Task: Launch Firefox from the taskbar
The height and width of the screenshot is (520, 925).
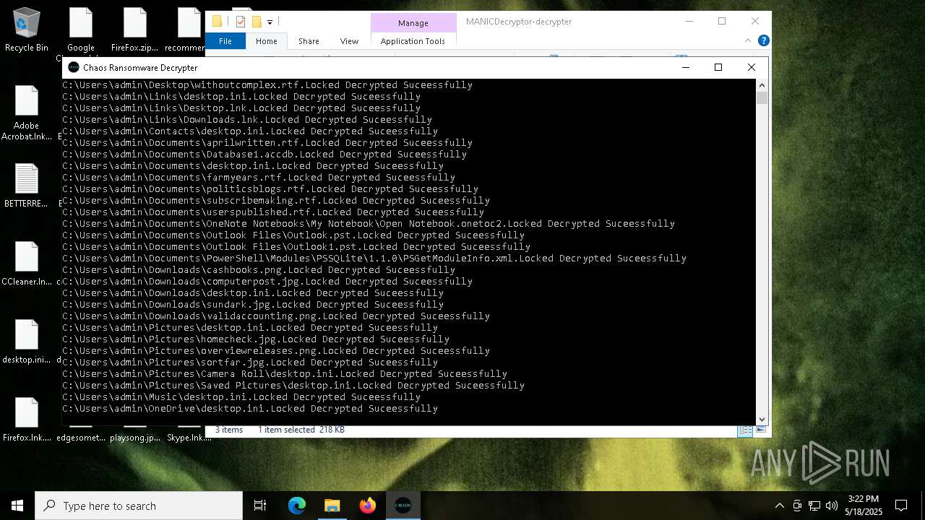Action: [x=368, y=506]
